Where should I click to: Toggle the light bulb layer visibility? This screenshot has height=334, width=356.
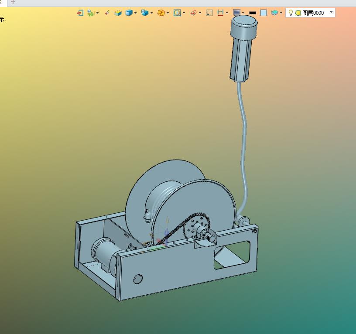click(x=291, y=13)
